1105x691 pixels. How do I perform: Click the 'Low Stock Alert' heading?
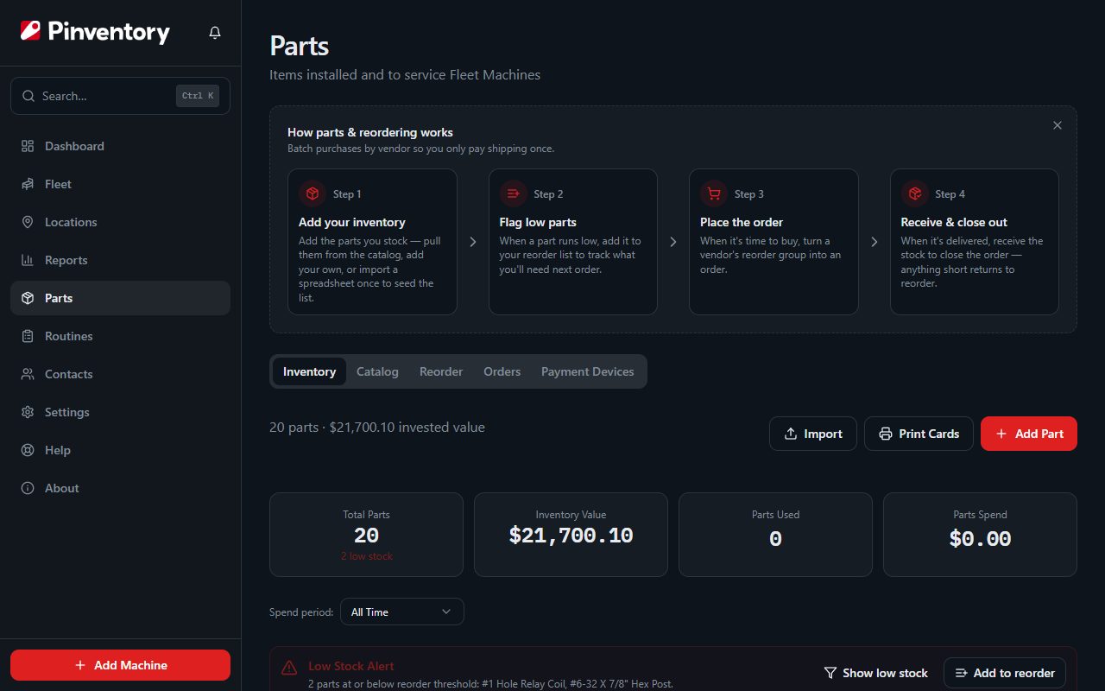point(351,666)
